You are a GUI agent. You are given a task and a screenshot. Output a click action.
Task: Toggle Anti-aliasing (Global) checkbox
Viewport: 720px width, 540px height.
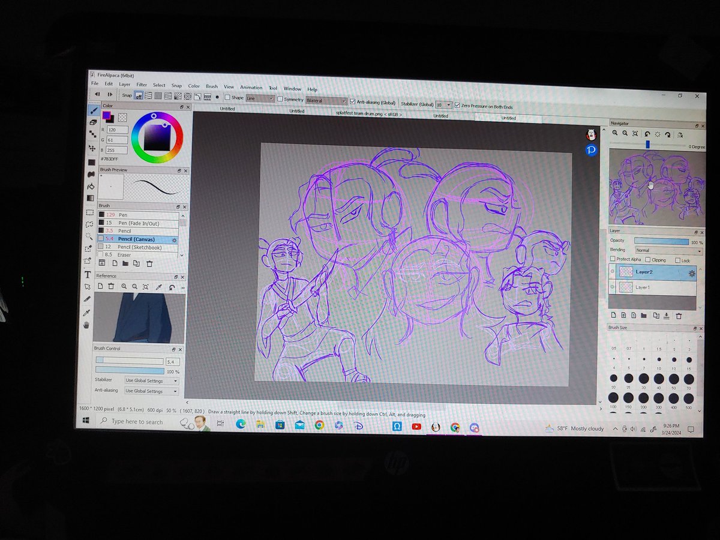tap(352, 101)
